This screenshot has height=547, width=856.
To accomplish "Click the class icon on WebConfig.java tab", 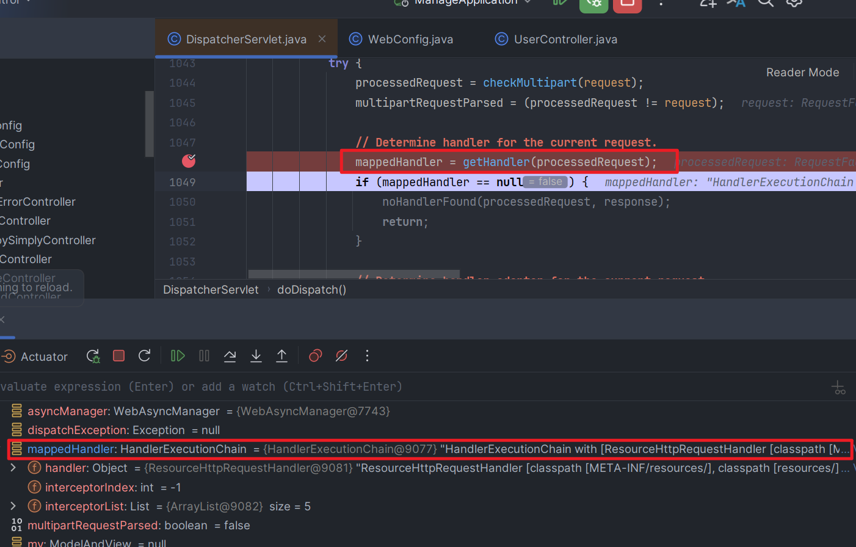I will [x=355, y=39].
